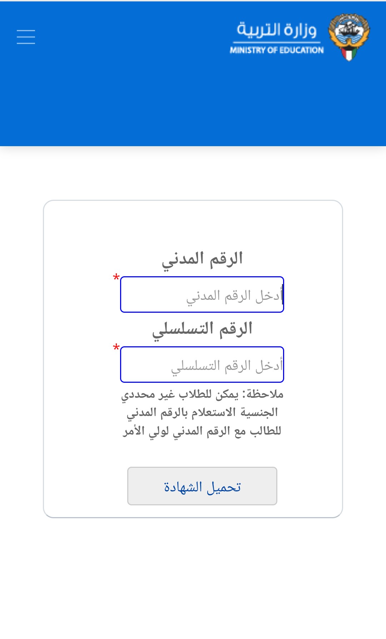This screenshot has height=639, width=386.
Task: Click the note line mentioning لولي الأمر
Action: (x=202, y=431)
